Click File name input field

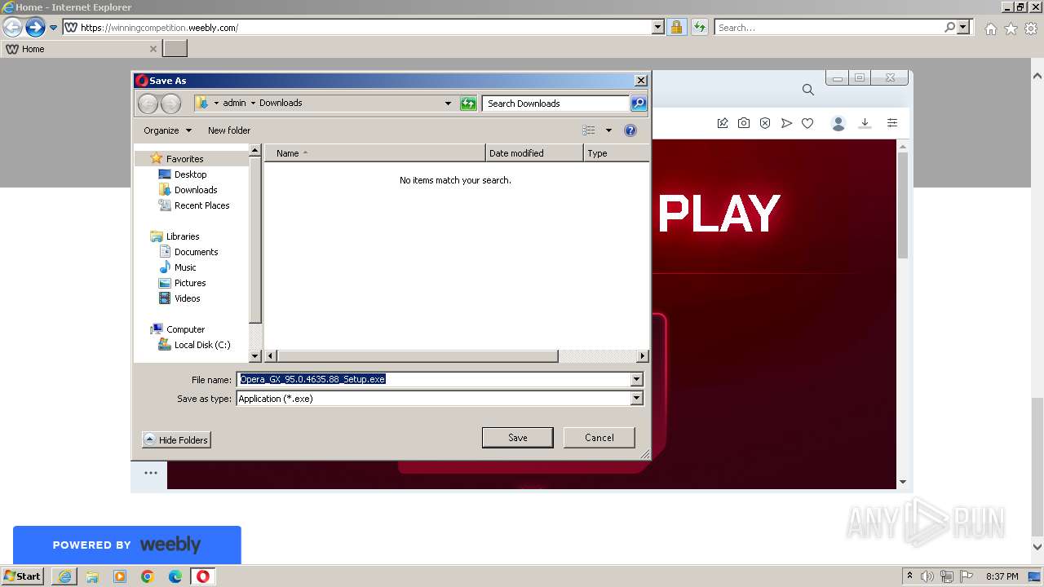433,379
